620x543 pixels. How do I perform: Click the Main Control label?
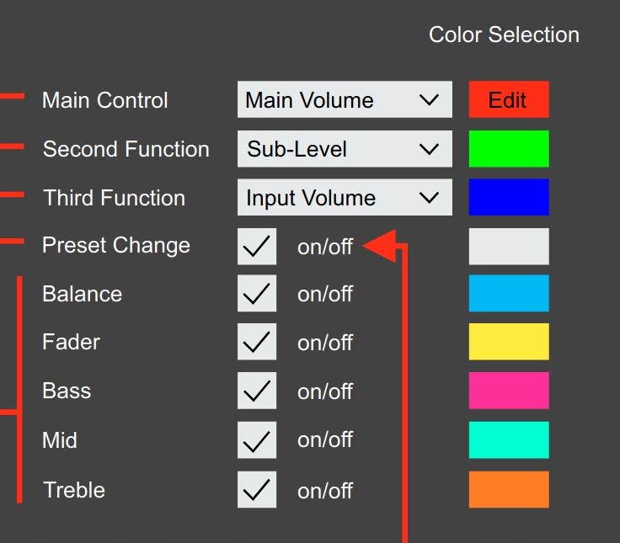105,100
